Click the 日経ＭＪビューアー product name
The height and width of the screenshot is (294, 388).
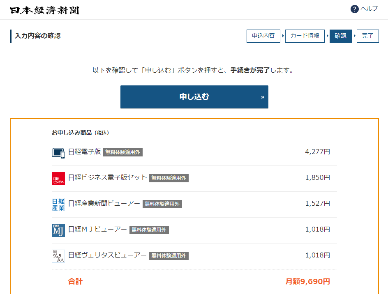tap(97, 230)
